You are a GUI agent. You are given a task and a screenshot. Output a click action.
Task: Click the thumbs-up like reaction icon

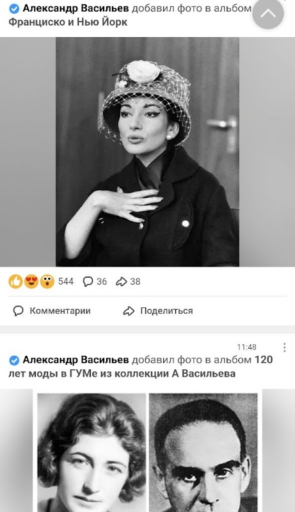pyautogui.click(x=15, y=282)
